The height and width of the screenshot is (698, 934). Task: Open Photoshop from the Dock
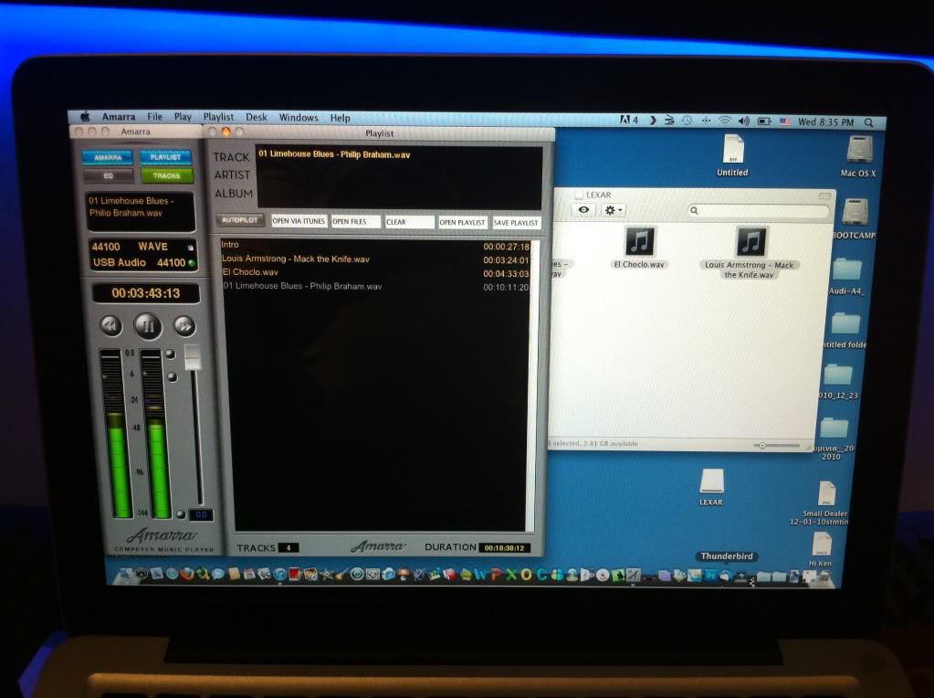point(710,576)
